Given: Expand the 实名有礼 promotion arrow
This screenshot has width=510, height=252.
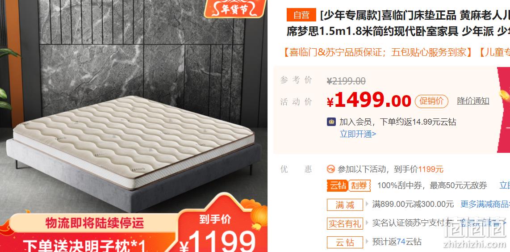Looking at the screenshot, I should [367, 223].
